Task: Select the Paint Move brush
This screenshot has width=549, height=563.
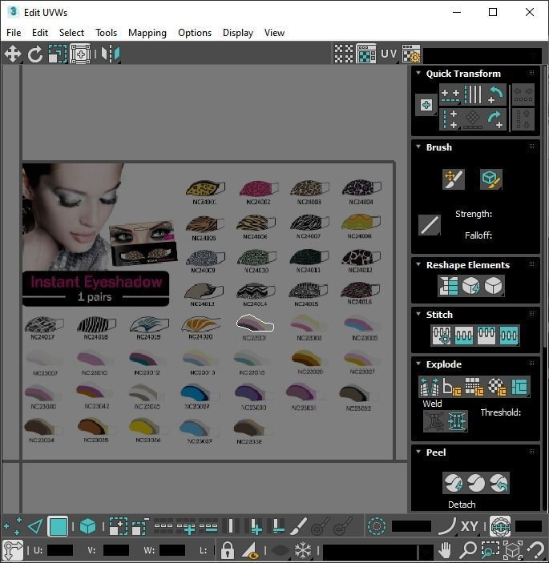Action: pyautogui.click(x=454, y=179)
